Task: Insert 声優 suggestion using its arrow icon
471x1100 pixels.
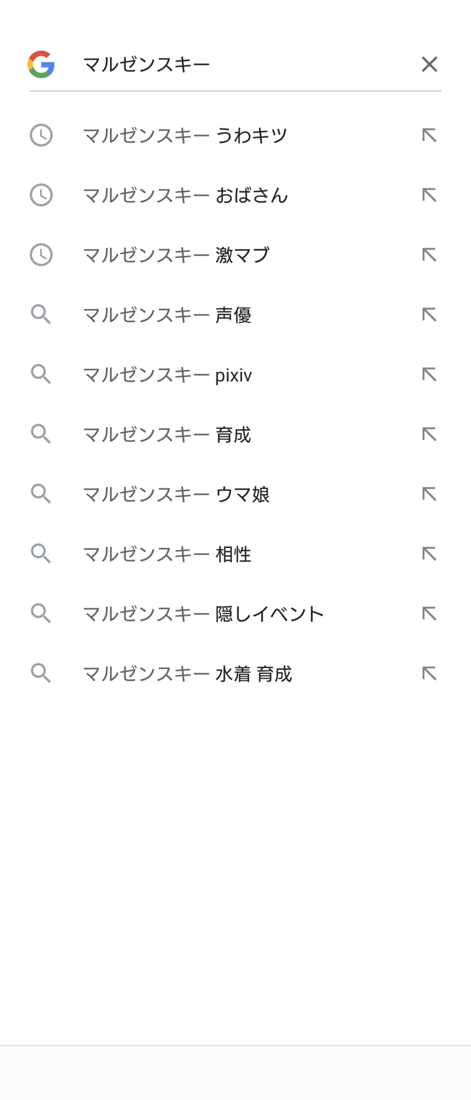Action: tap(429, 315)
